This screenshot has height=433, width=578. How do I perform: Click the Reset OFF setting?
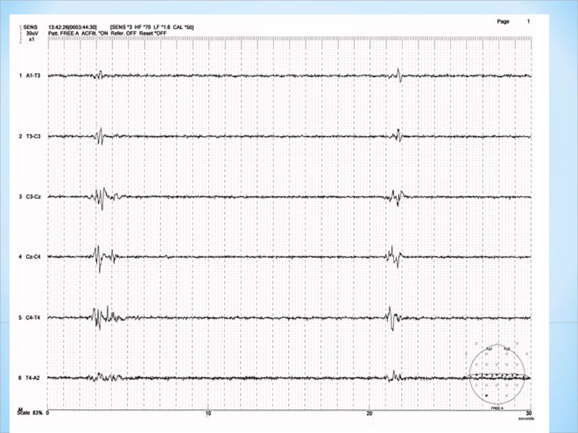point(152,33)
